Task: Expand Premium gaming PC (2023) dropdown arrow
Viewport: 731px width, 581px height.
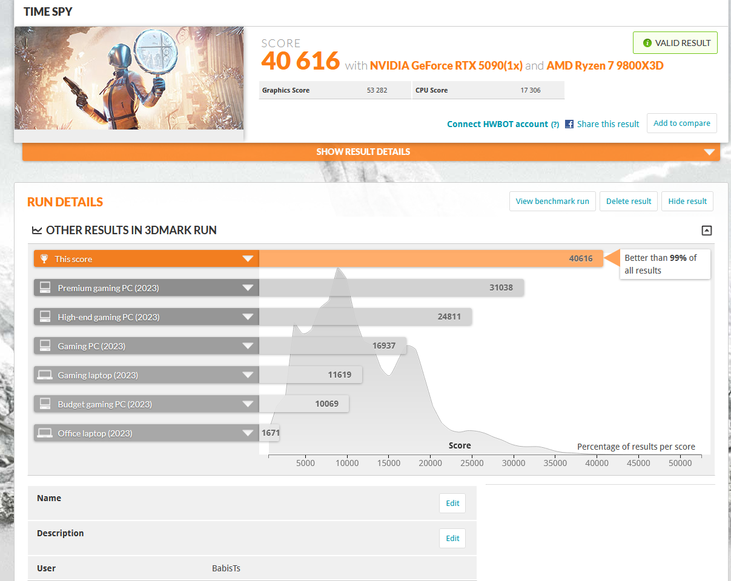Action: pyautogui.click(x=247, y=288)
